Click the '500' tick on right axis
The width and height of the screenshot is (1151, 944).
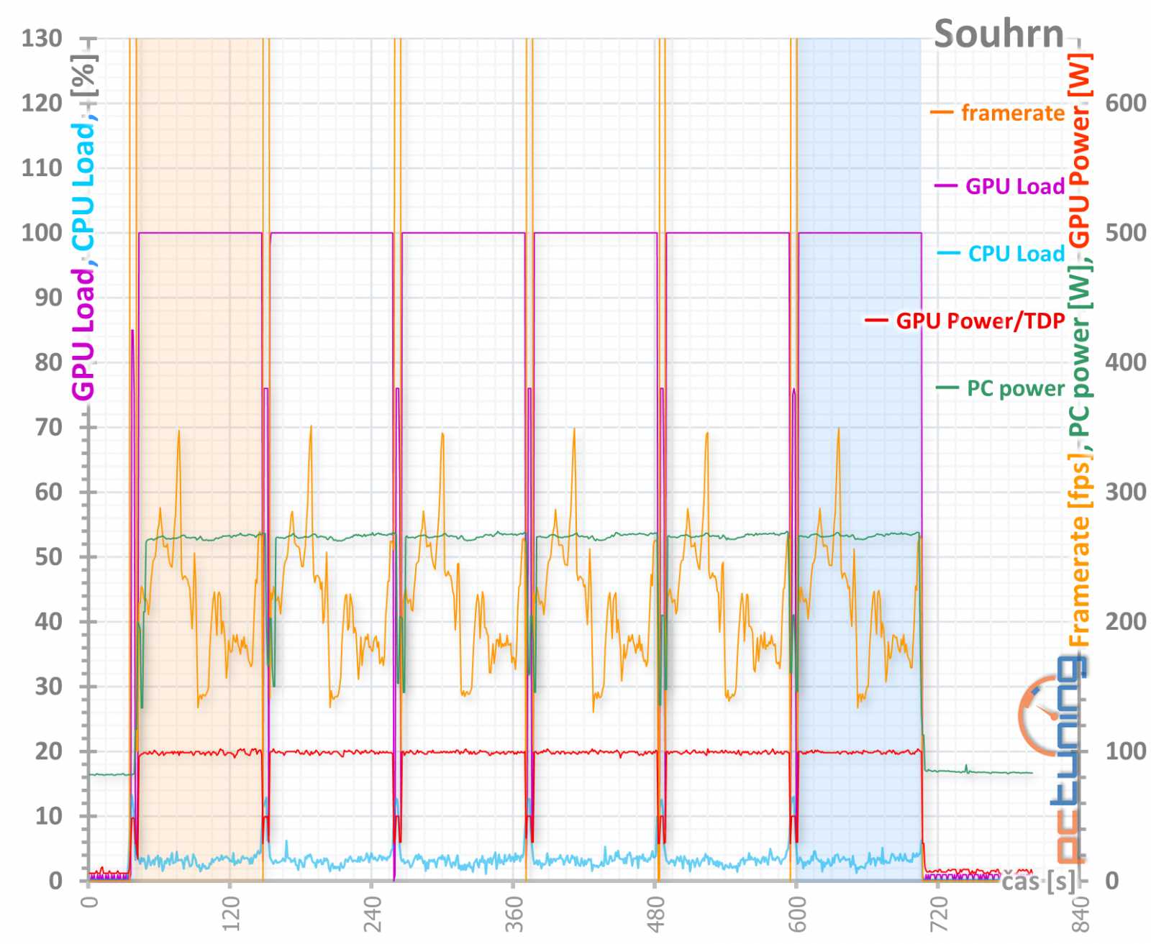(1126, 233)
